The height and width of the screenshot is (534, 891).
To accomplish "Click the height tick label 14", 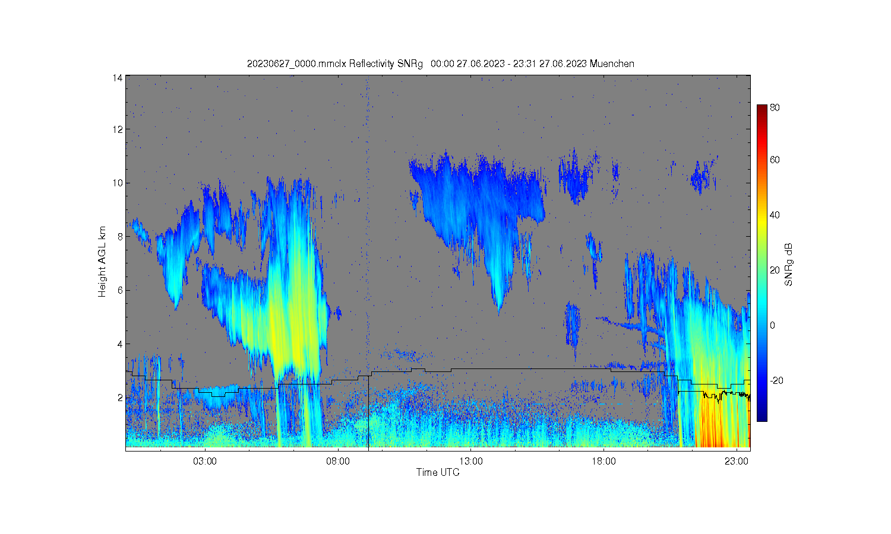I will tap(118, 78).
